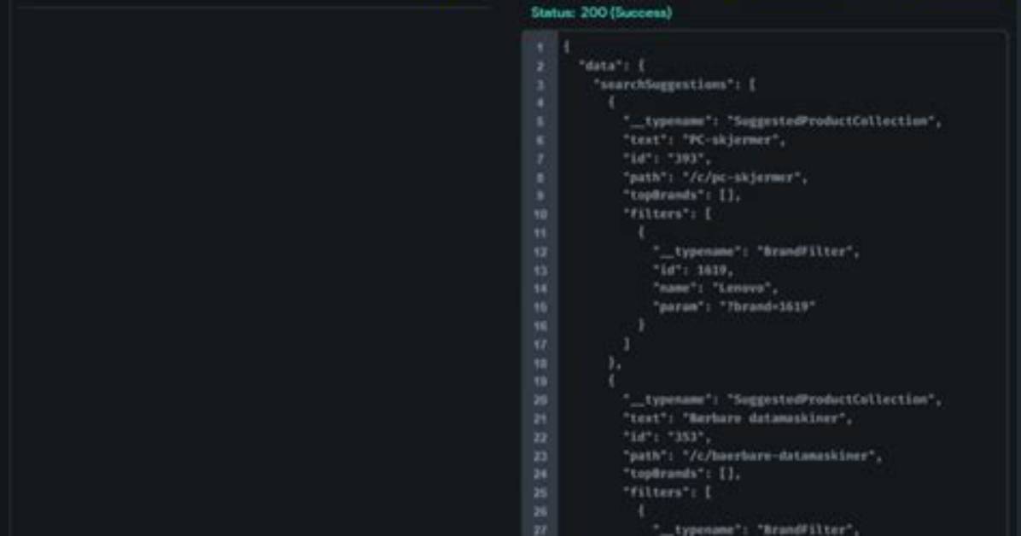Click gutter line number 3
Screen dimensions: 1021x536
540,84
